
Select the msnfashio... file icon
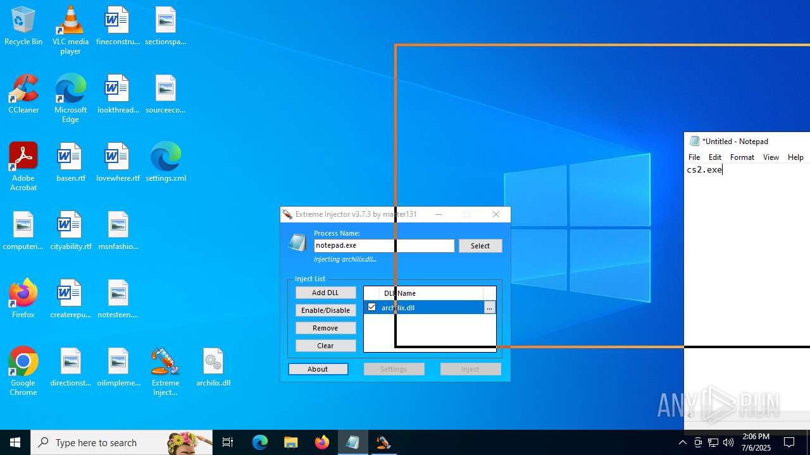(x=118, y=231)
